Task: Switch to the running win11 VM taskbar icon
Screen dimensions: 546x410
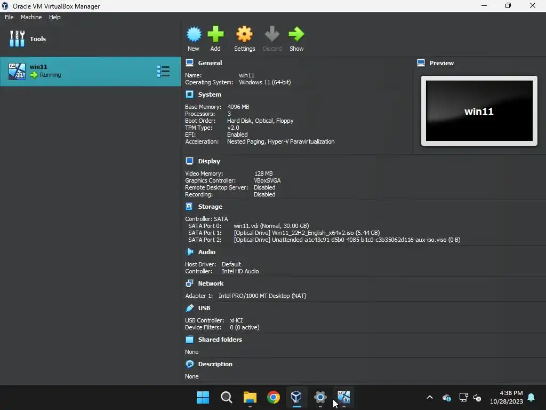Action: coord(344,397)
